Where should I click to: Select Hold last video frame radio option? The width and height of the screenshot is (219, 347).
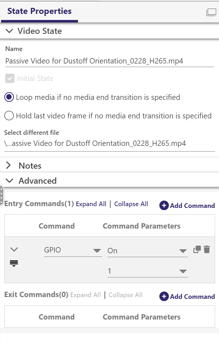10,116
